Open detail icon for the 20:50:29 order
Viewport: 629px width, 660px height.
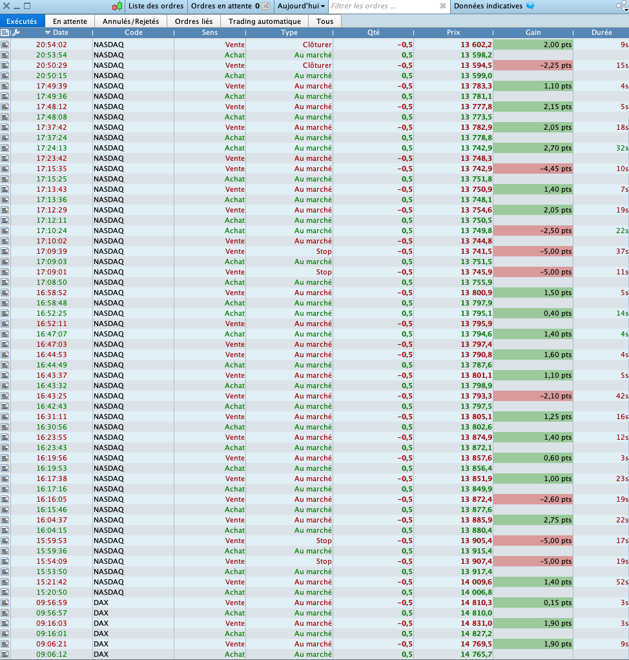tap(5, 65)
